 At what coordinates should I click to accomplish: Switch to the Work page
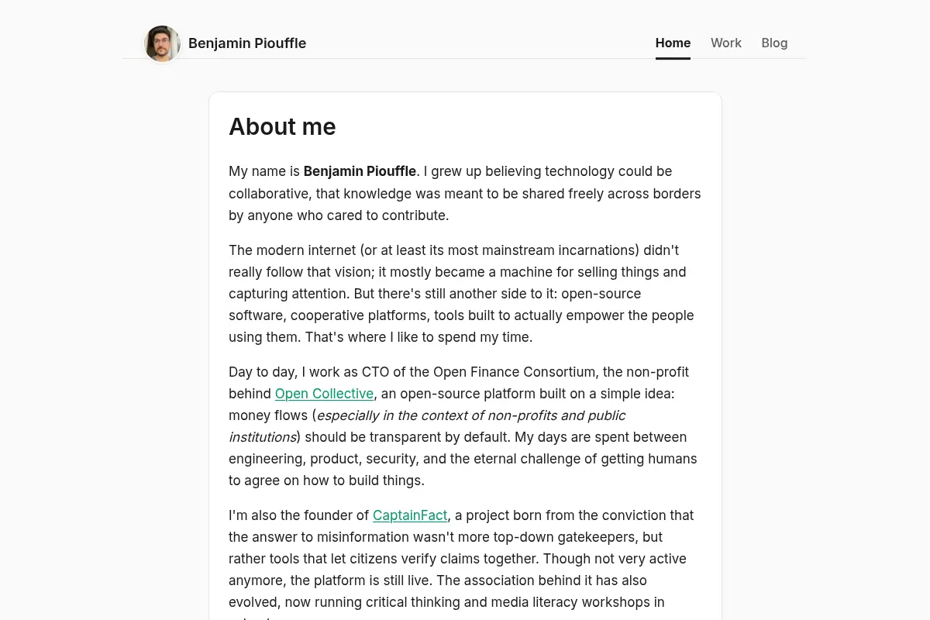click(x=726, y=43)
